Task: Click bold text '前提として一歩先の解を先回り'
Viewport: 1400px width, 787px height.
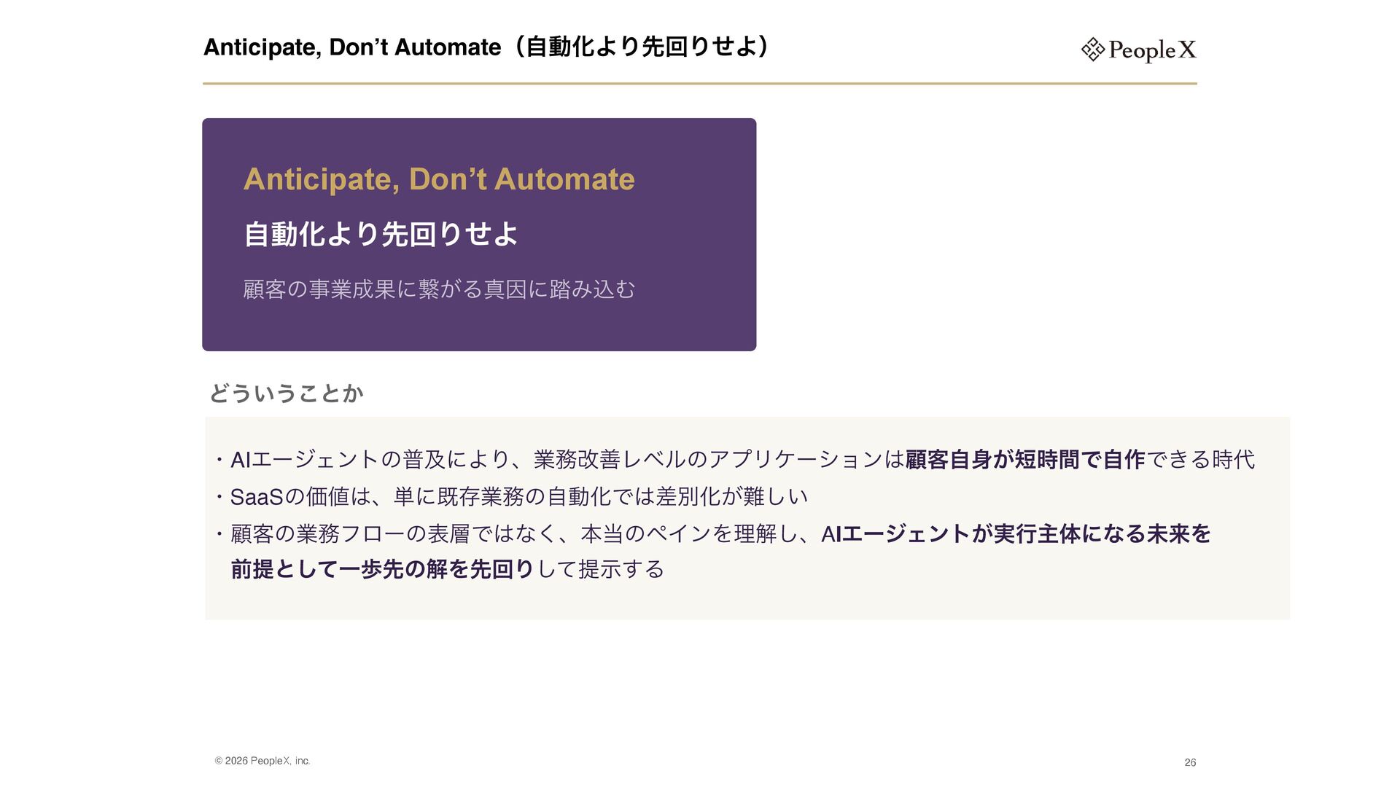Action: (x=383, y=569)
